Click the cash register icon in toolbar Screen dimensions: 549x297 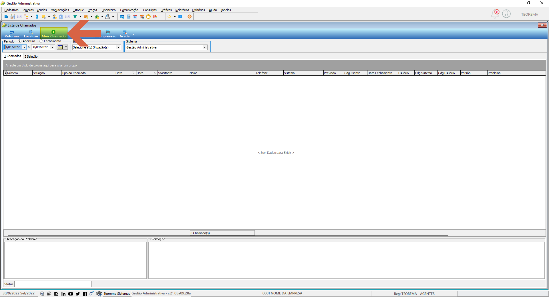coord(108,17)
